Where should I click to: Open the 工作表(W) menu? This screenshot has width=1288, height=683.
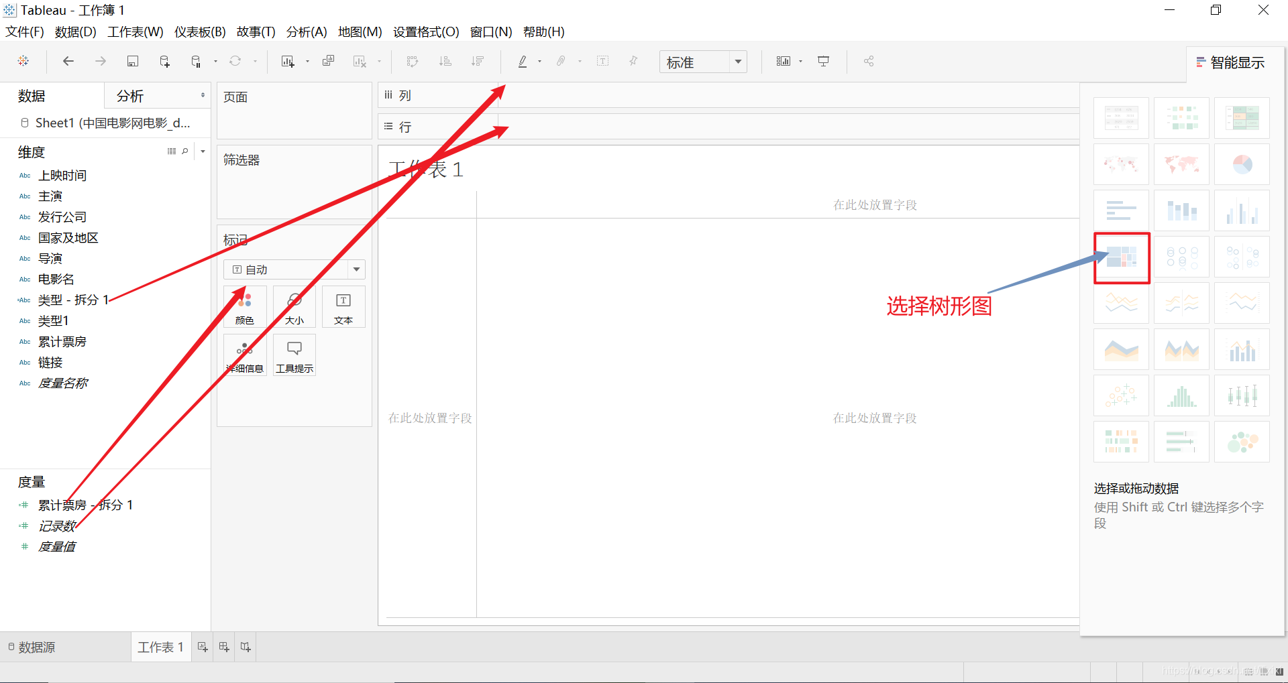[136, 32]
